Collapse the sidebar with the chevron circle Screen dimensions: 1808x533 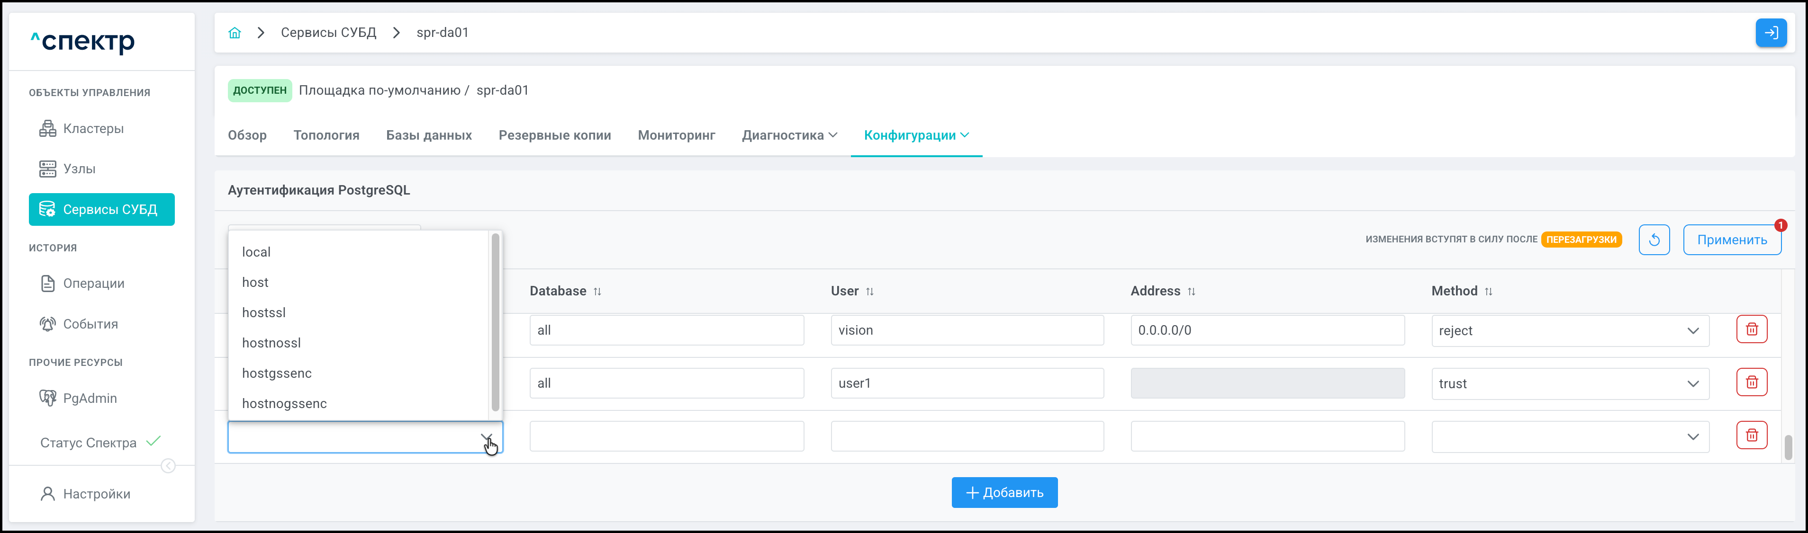point(169,466)
